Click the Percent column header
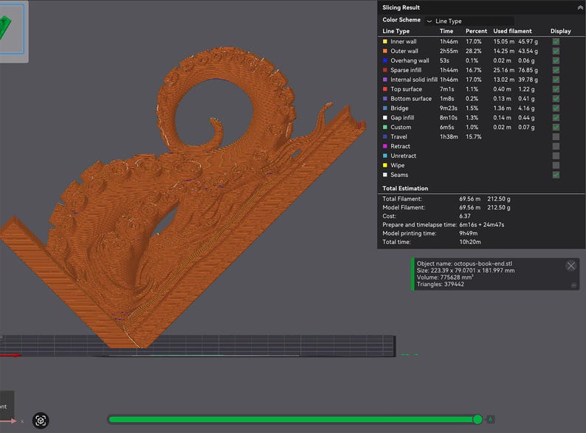This screenshot has height=433, width=586. click(476, 31)
